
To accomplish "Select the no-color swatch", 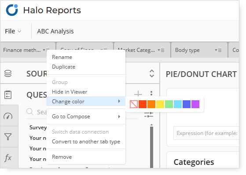I will tap(134, 104).
